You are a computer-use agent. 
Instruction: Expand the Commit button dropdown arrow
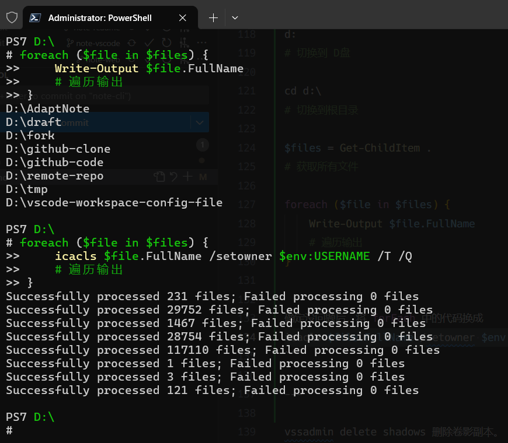199,122
